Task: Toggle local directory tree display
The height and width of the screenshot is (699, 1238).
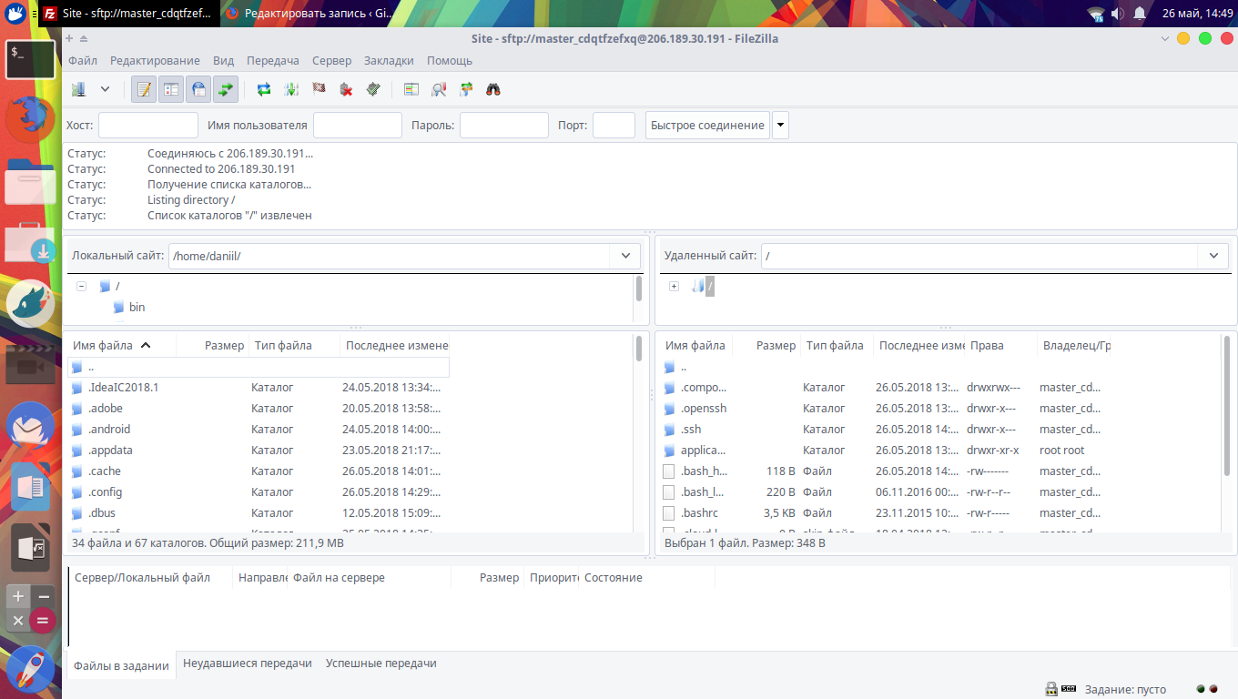Action: tap(171, 89)
